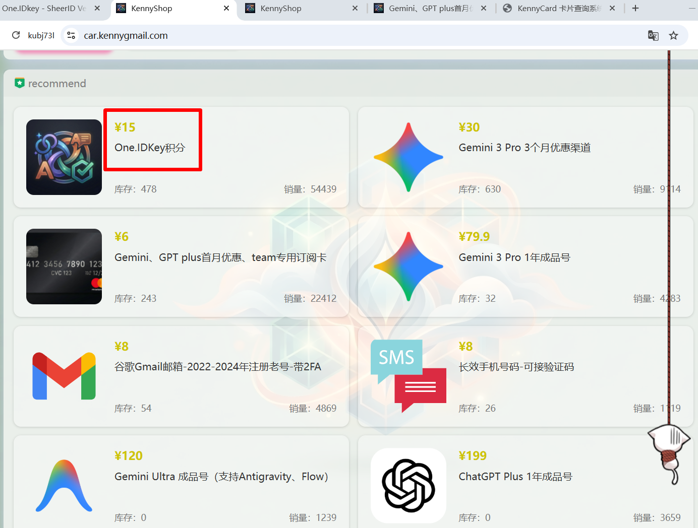The width and height of the screenshot is (698, 528).
Task: Close the KennyCard tab
Action: click(612, 8)
